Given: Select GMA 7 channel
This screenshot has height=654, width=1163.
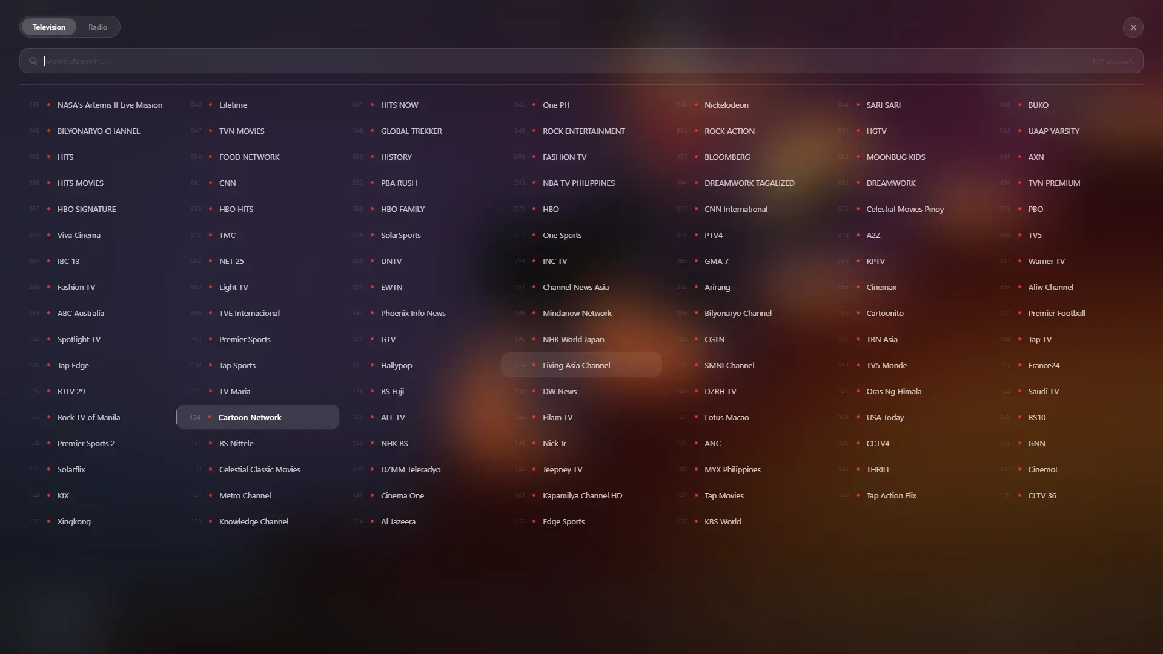Looking at the screenshot, I should 743,261.
